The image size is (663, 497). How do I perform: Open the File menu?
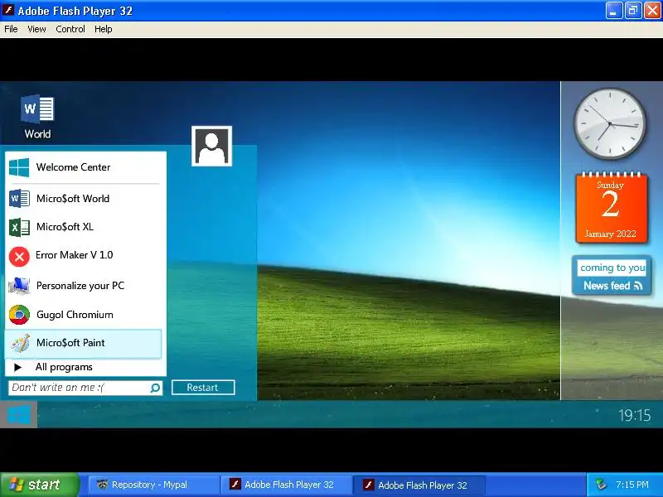[x=11, y=29]
